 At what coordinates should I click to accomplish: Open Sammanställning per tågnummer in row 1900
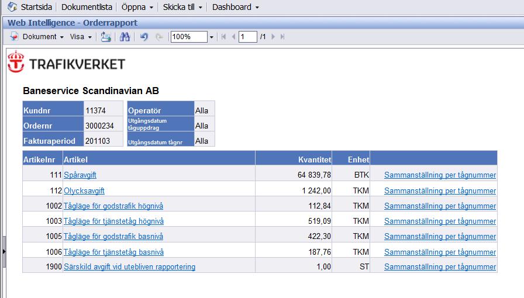440,266
